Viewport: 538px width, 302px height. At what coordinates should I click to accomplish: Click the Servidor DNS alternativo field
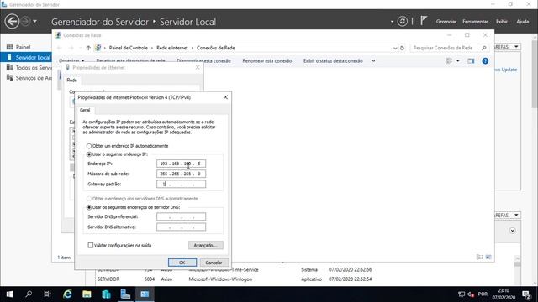pyautogui.click(x=182, y=227)
